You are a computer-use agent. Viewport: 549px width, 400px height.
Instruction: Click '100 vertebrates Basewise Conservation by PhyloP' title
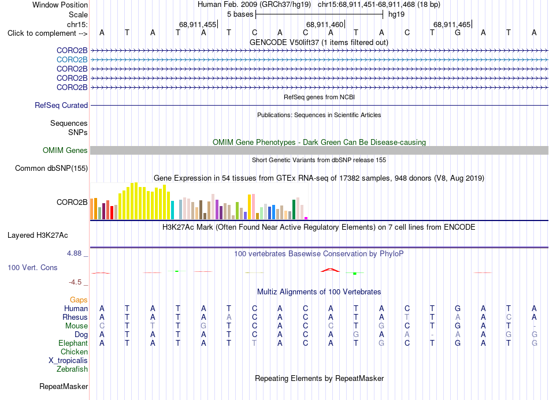[319, 254]
